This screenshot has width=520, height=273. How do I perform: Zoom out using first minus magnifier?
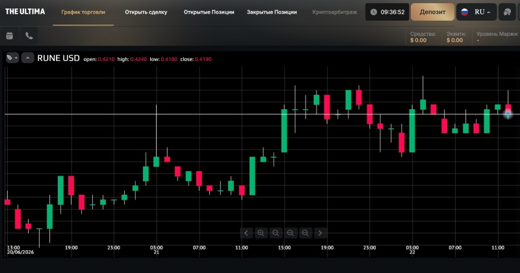[276, 233]
